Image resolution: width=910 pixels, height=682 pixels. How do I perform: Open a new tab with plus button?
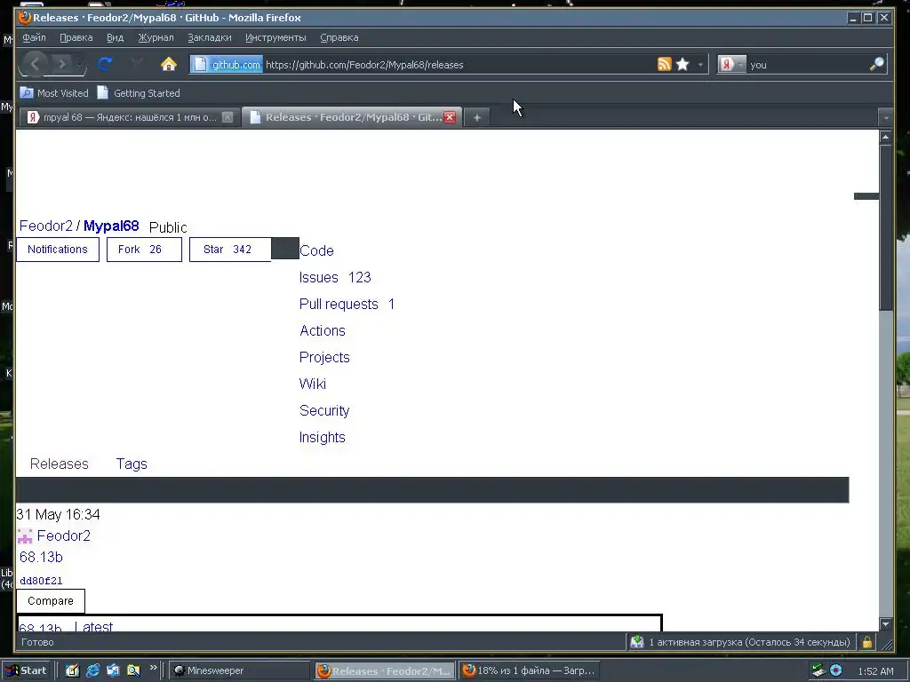[477, 118]
